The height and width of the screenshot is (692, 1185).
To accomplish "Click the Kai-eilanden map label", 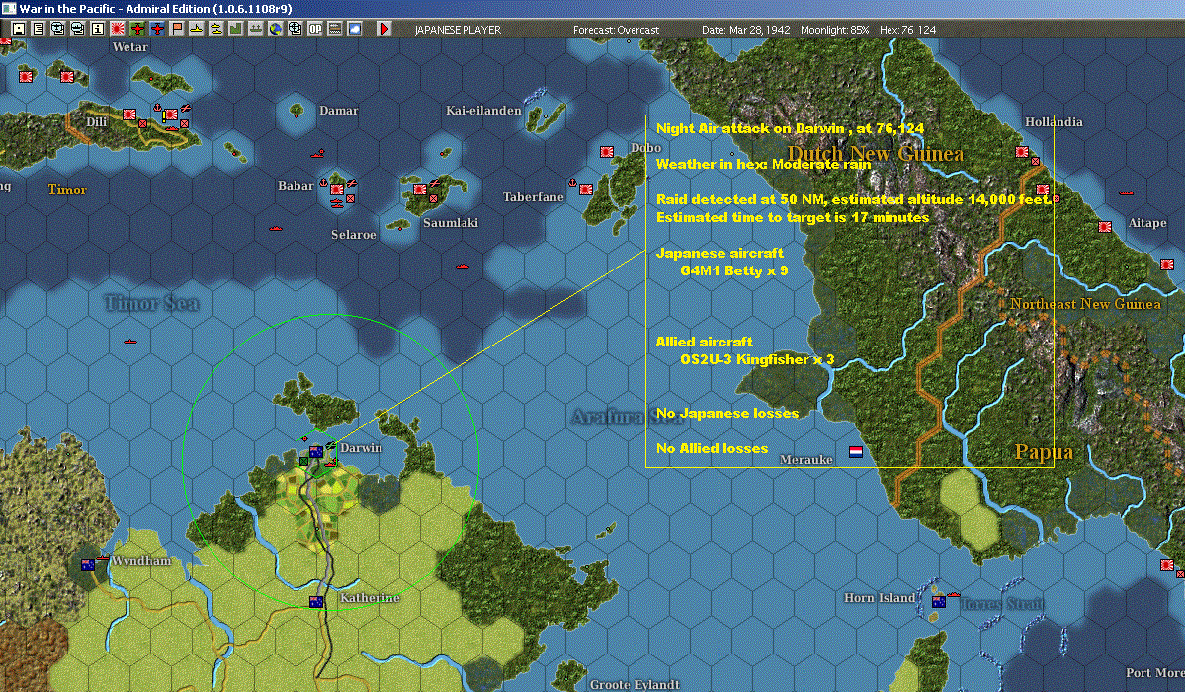I will click(x=483, y=111).
